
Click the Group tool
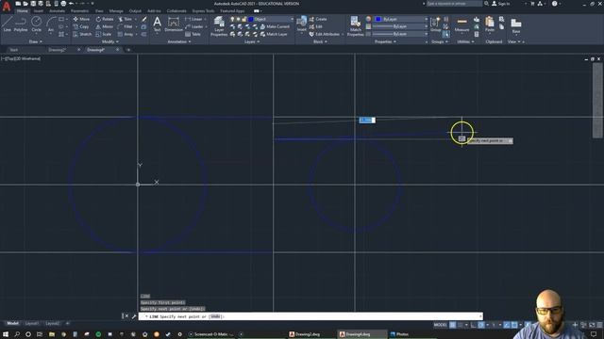point(436,24)
